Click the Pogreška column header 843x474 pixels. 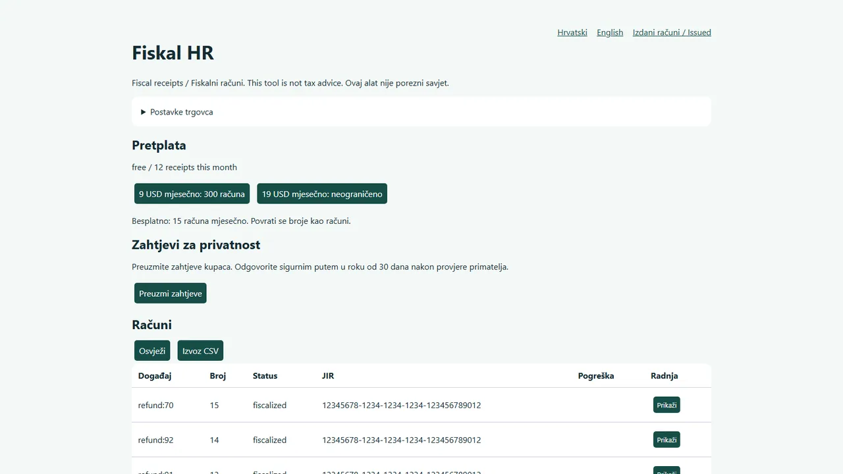tap(596, 376)
